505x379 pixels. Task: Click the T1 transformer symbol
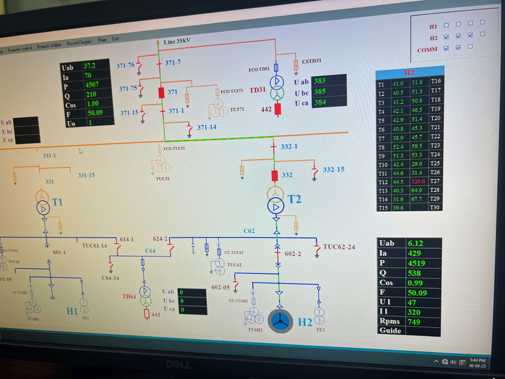click(x=43, y=203)
